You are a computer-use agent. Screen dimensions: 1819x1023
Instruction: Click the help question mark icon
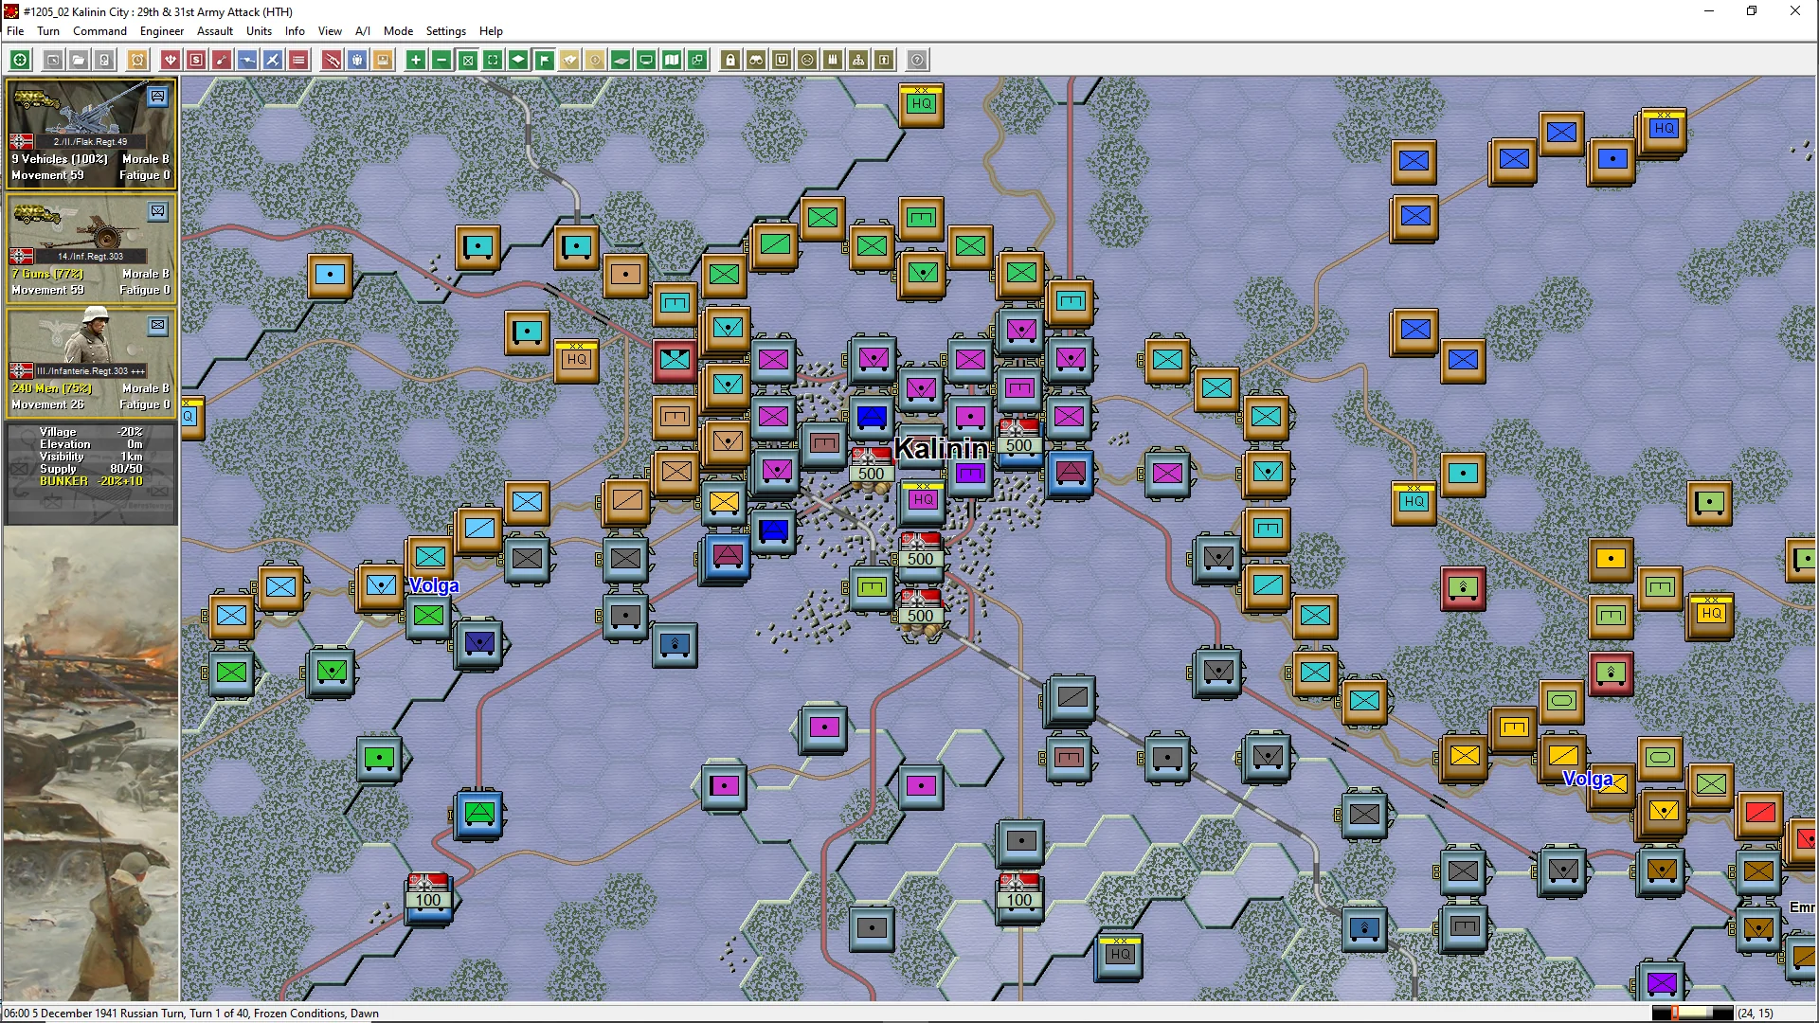[x=917, y=61]
